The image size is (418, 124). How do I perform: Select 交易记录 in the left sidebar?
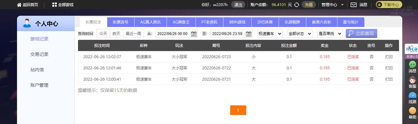(x=39, y=54)
